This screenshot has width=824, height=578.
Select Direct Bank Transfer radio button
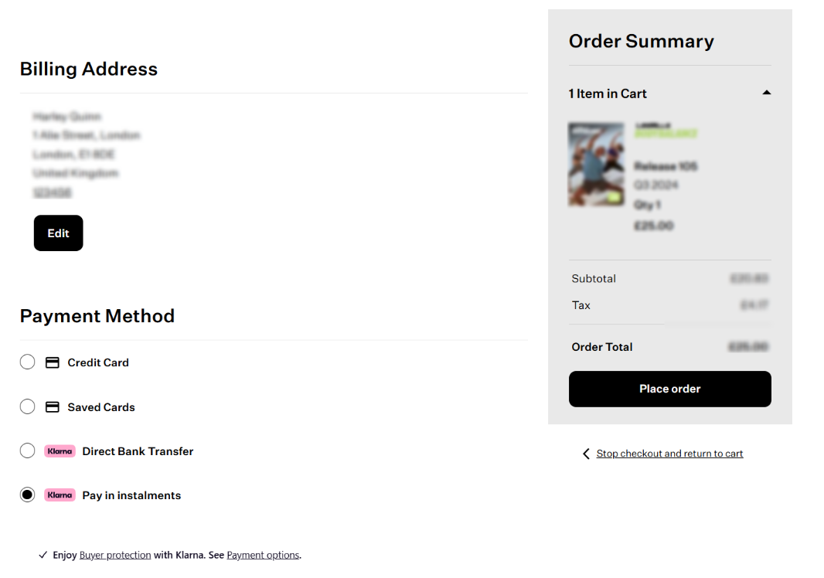28,451
